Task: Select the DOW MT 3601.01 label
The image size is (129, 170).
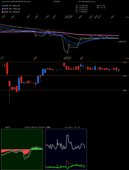Action: point(12,9)
